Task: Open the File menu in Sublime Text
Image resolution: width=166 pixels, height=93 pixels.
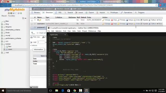Action: (x=49, y=31)
